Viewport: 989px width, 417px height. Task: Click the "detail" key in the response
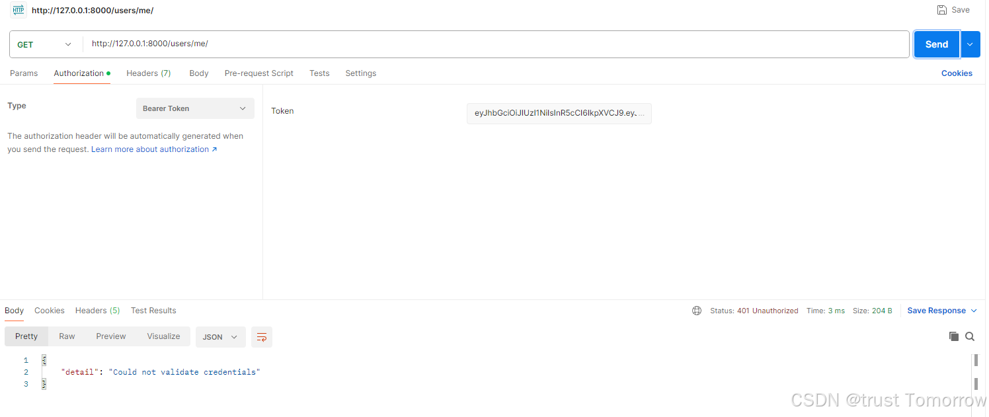pyautogui.click(x=78, y=372)
